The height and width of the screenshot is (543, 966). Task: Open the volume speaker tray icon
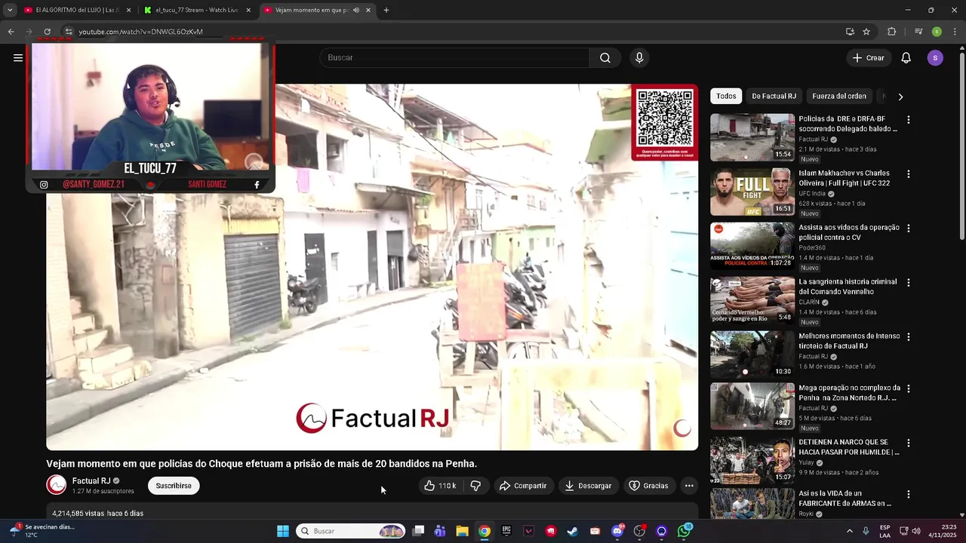pos(916,531)
